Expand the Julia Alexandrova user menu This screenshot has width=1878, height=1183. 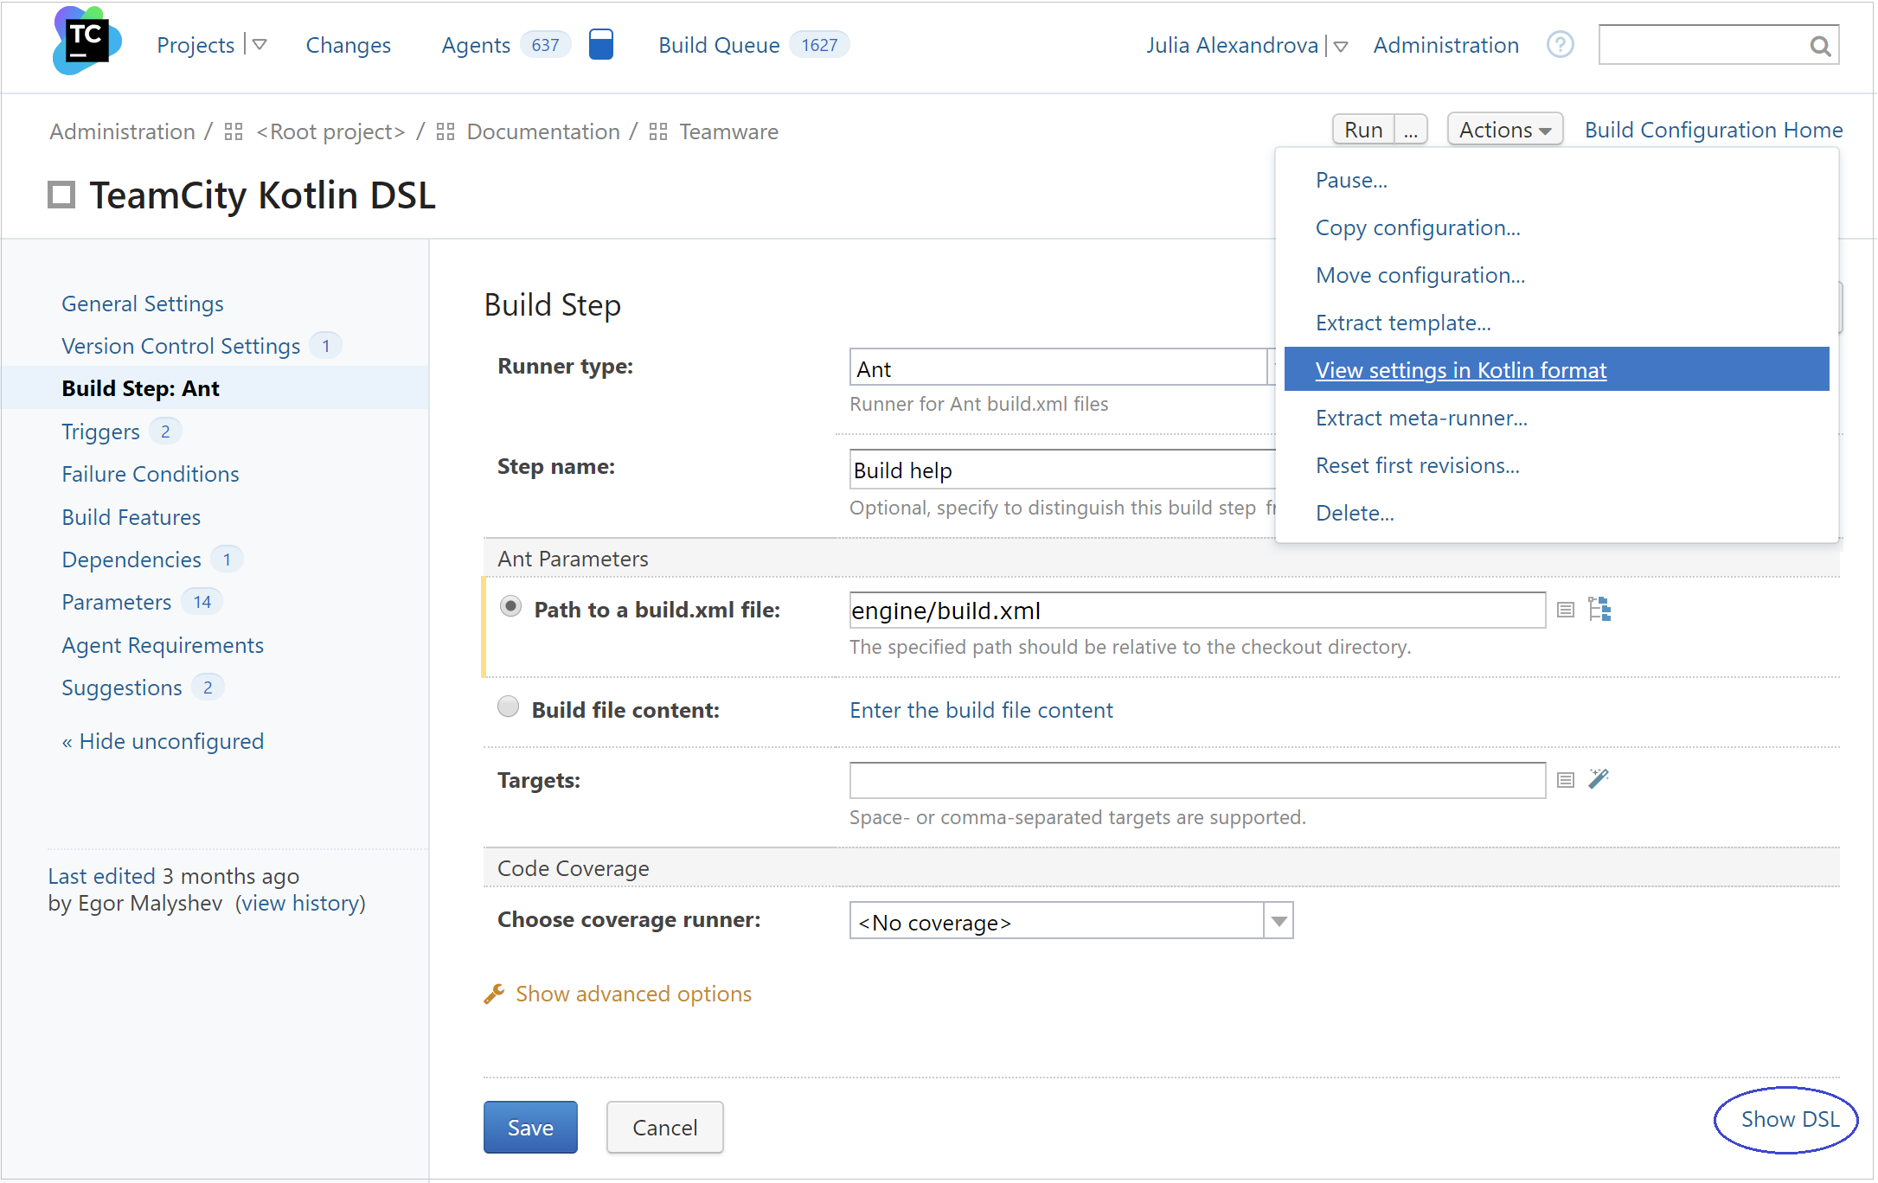1340,45
